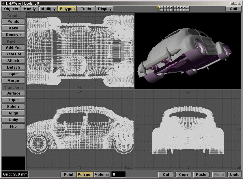The width and height of the screenshot is (243, 179).
Task: Apply the Triple command
Action: 13,100
